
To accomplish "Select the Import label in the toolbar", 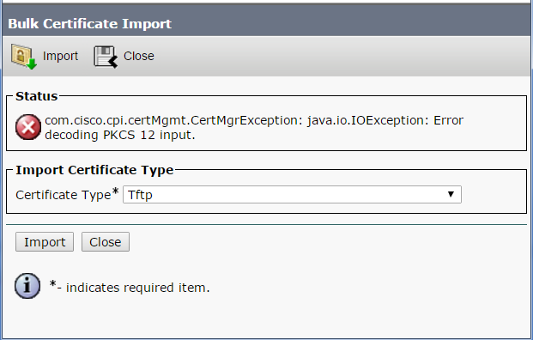I will coord(60,56).
